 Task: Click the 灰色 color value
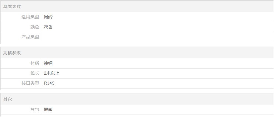coord(48,27)
